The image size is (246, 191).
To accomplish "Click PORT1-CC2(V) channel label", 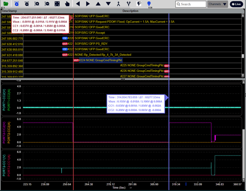I will [4, 100].
